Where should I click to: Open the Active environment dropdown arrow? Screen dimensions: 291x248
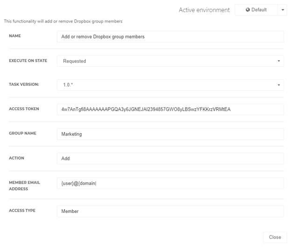pos(283,10)
